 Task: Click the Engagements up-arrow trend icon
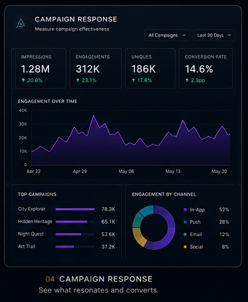[78, 80]
